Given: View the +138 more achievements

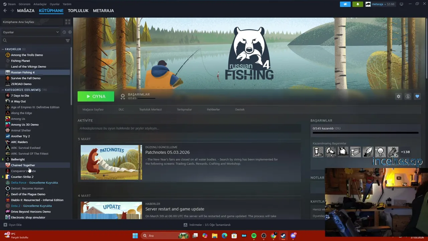Looking at the screenshot, I should click(x=405, y=152).
